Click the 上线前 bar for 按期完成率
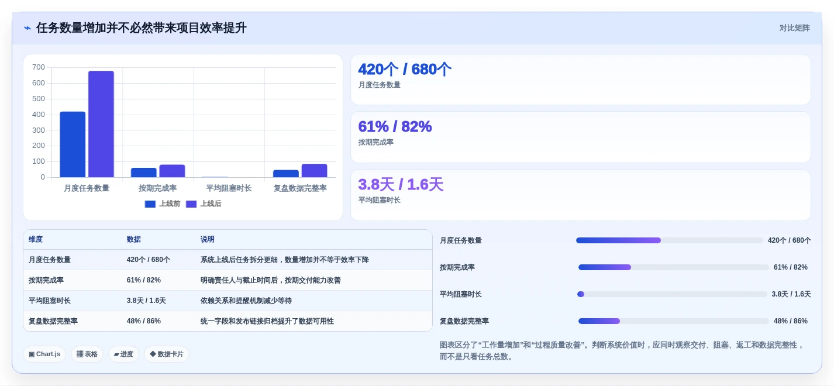The height and width of the screenshot is (386, 834). (x=144, y=173)
